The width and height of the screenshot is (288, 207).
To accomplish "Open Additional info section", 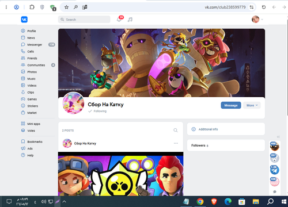I will tap(226, 129).
